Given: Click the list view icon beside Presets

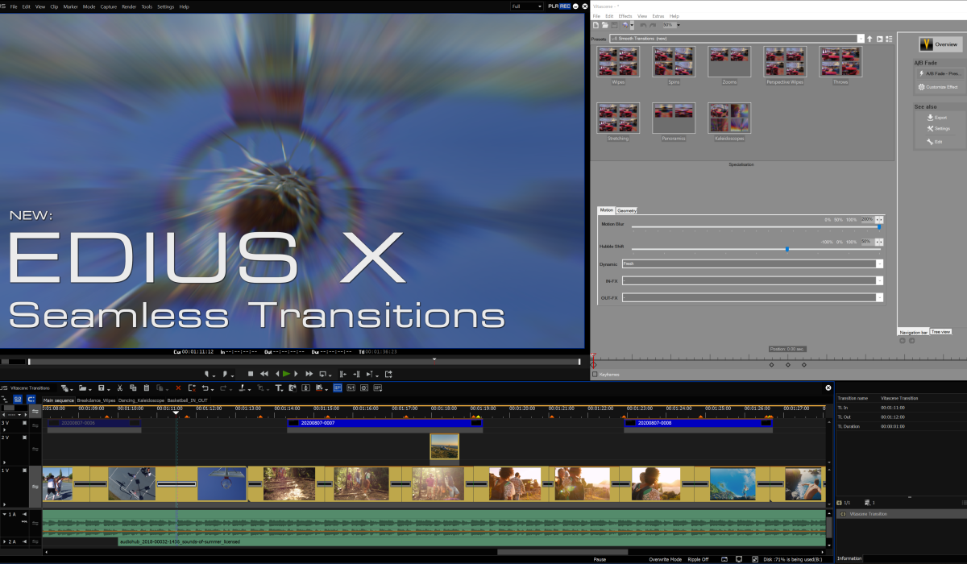Looking at the screenshot, I should (889, 39).
